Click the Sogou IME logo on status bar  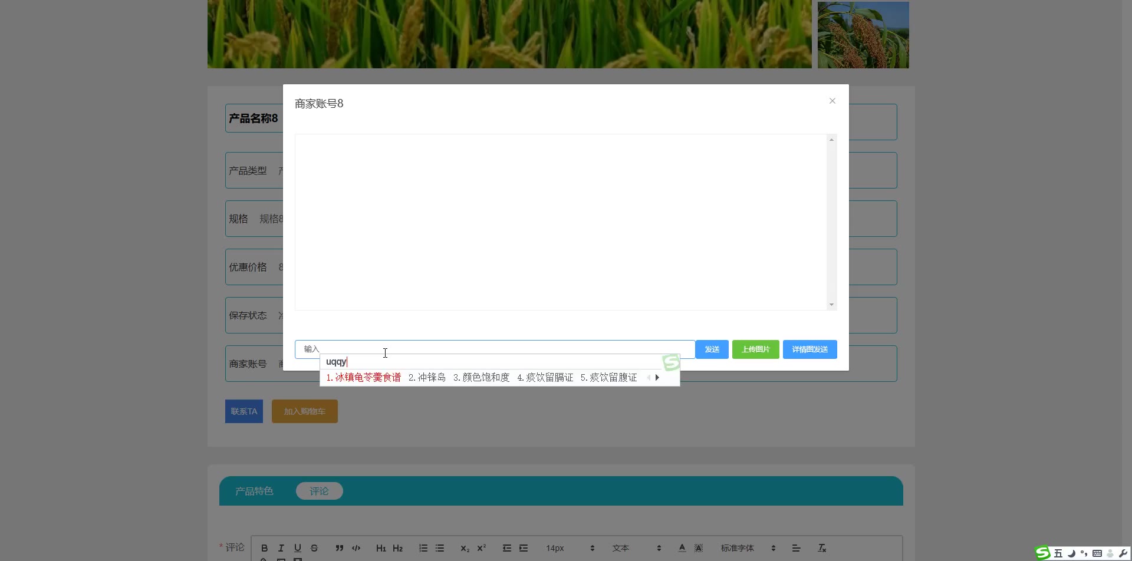(x=1043, y=553)
